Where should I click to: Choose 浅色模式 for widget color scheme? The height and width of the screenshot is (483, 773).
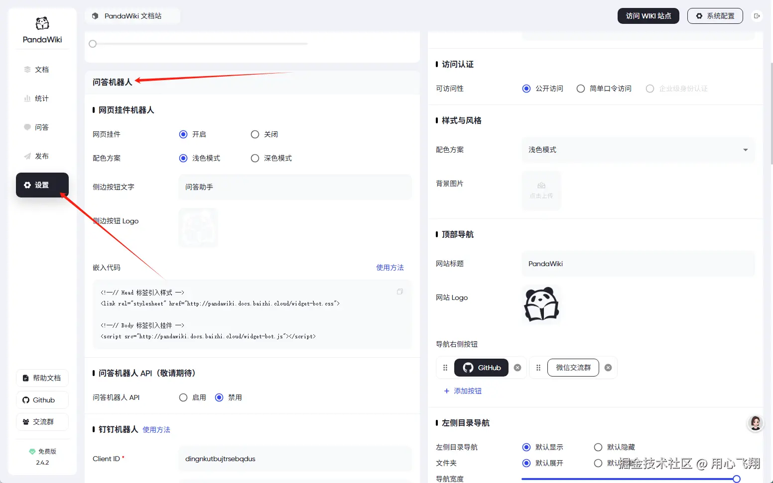(183, 158)
